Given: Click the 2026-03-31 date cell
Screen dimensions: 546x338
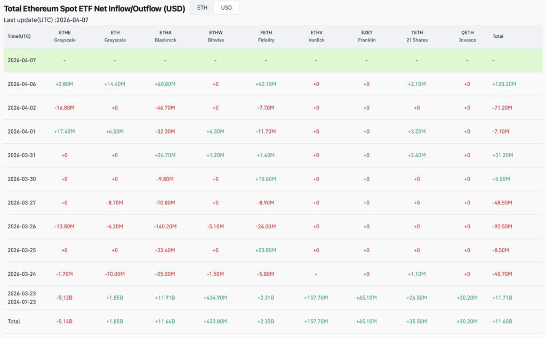Looking at the screenshot, I should 22,155.
